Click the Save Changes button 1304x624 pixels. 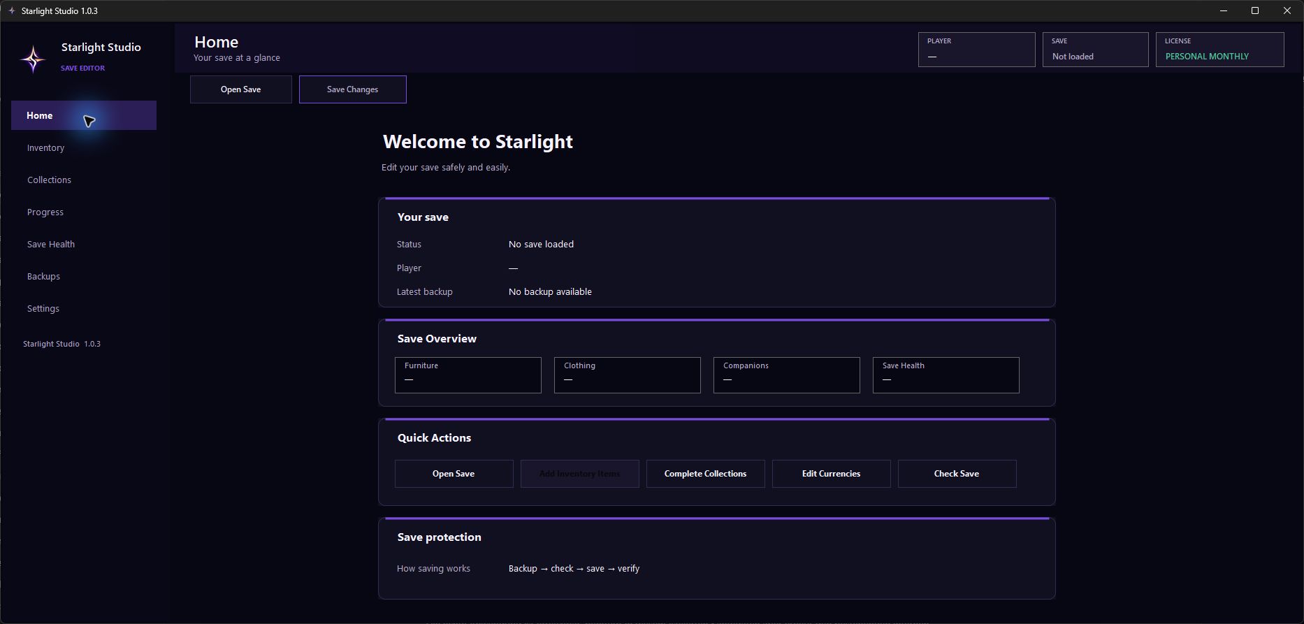(x=353, y=89)
